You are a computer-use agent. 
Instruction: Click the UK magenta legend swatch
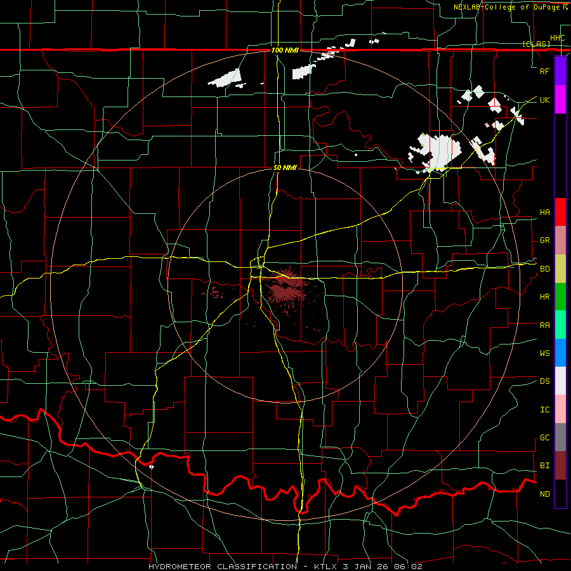(x=560, y=100)
